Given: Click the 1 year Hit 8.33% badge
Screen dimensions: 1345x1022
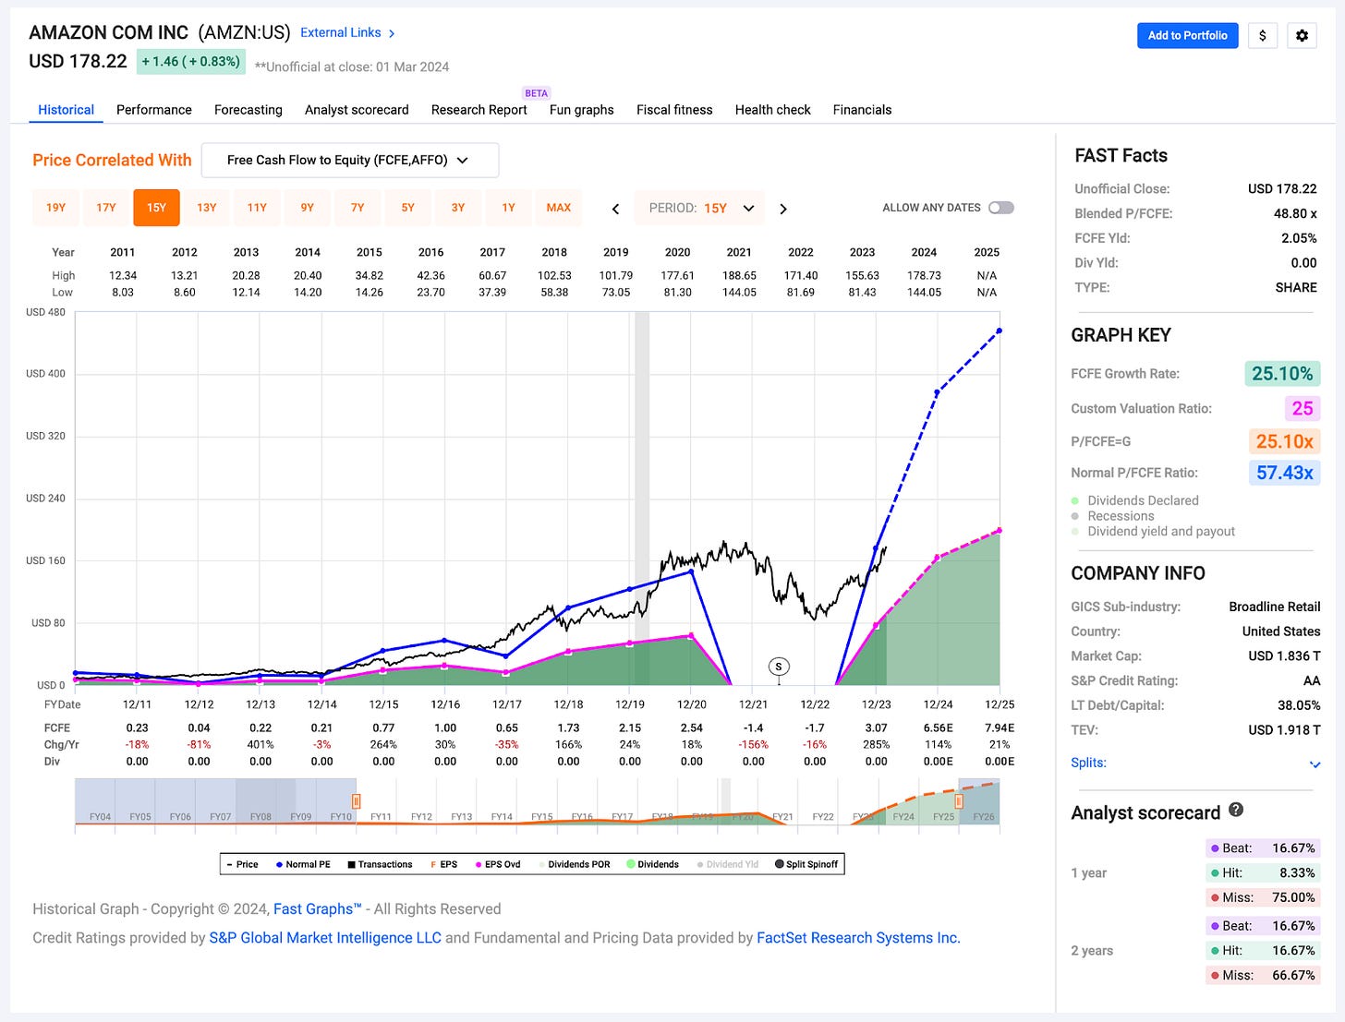Looking at the screenshot, I should (1263, 872).
